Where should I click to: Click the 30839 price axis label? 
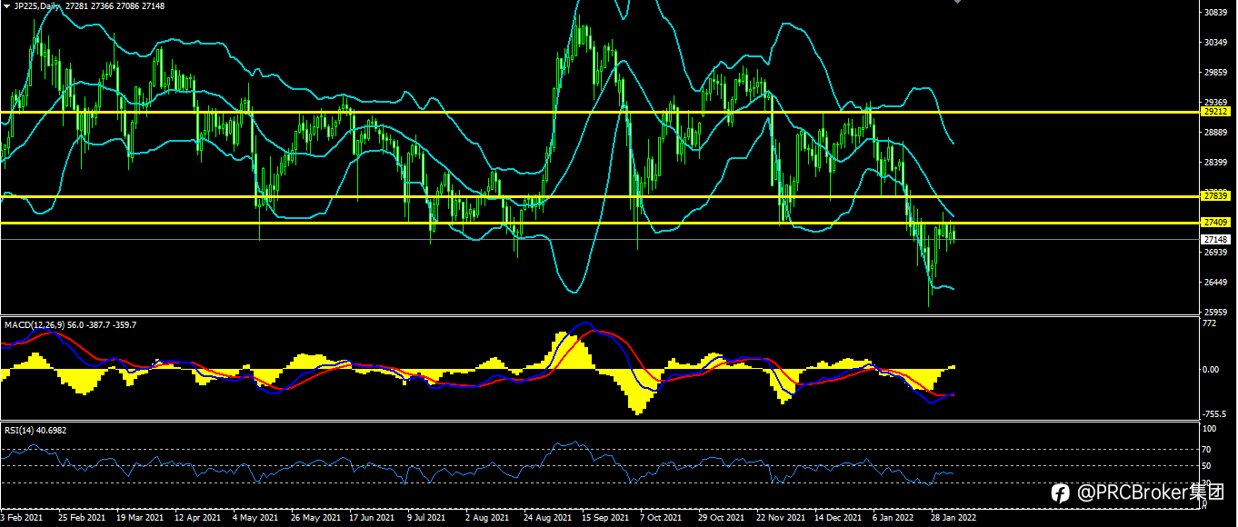(x=1215, y=13)
